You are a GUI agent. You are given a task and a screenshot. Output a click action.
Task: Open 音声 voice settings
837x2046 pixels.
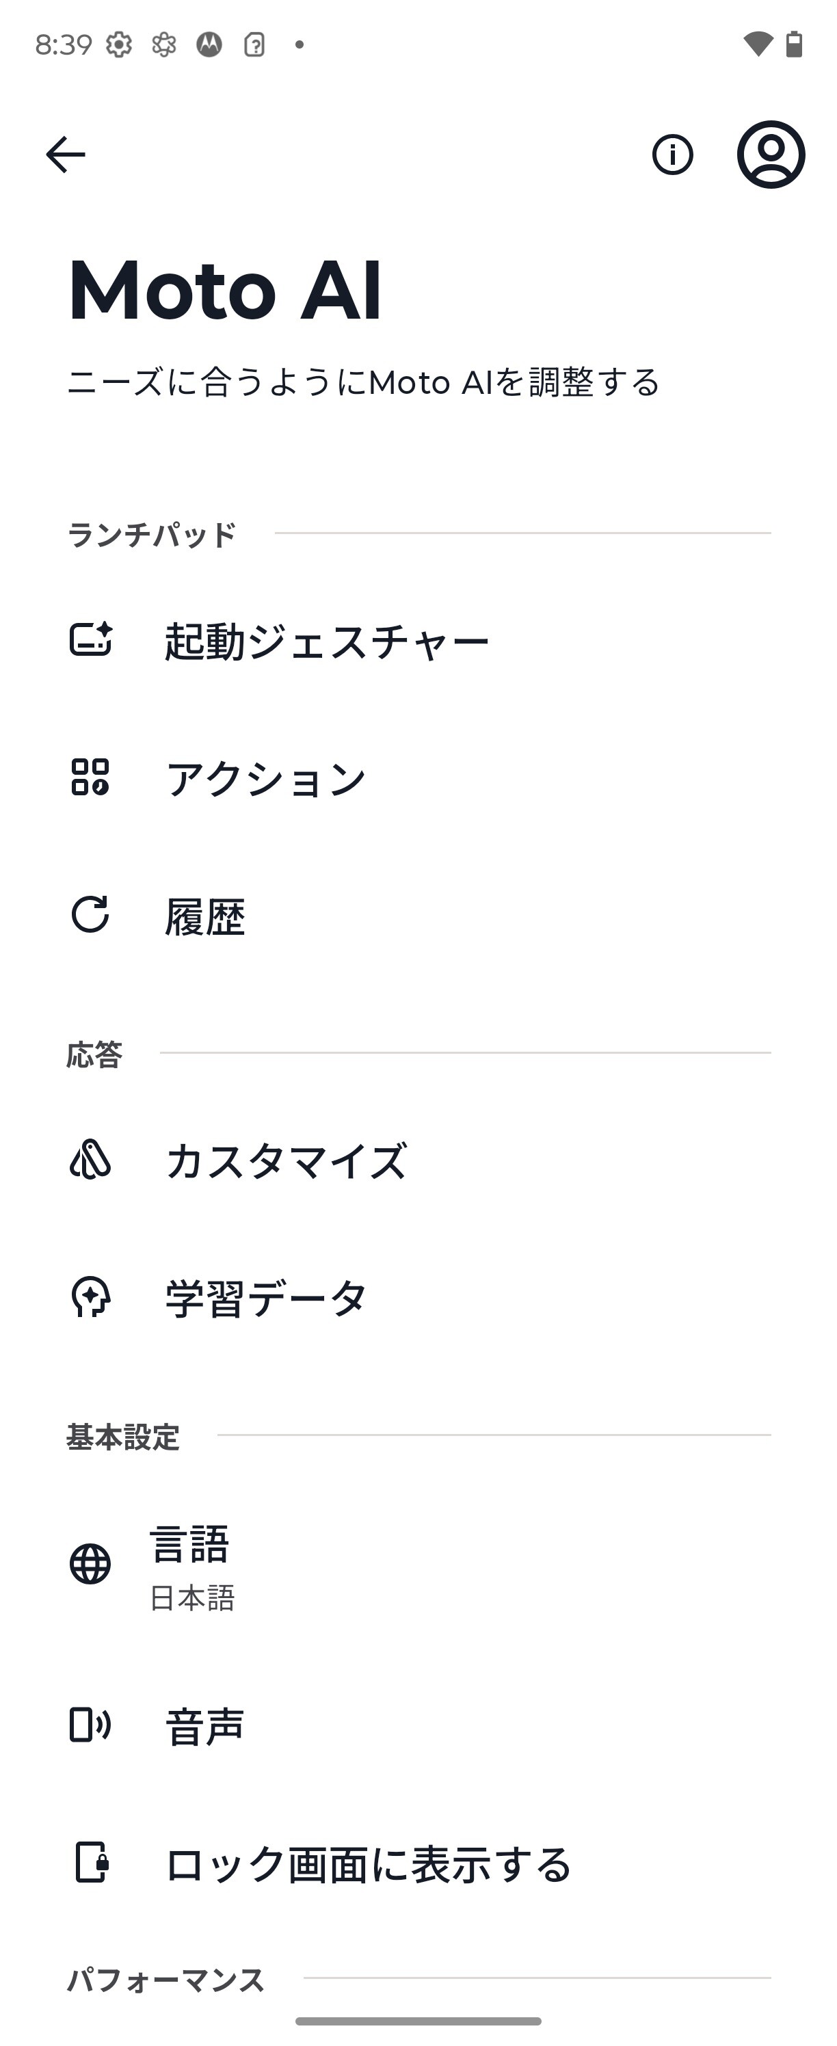pyautogui.click(x=205, y=1726)
